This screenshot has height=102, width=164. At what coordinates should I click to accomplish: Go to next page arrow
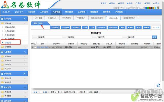click(44, 92)
